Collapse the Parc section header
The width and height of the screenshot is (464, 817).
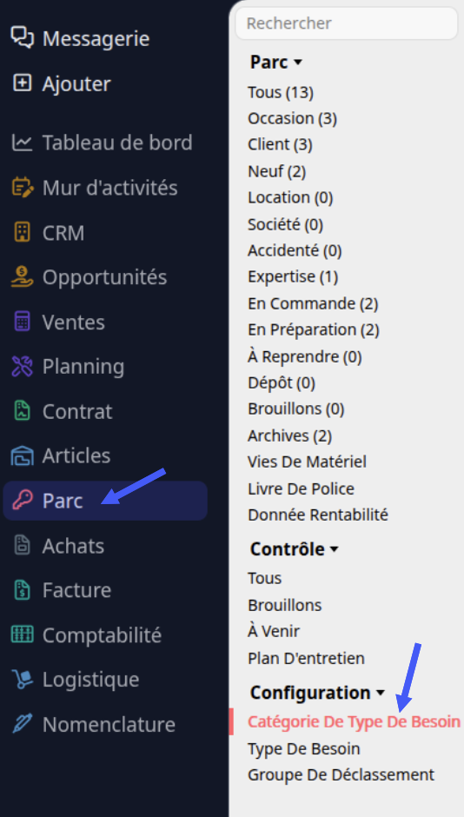point(276,62)
